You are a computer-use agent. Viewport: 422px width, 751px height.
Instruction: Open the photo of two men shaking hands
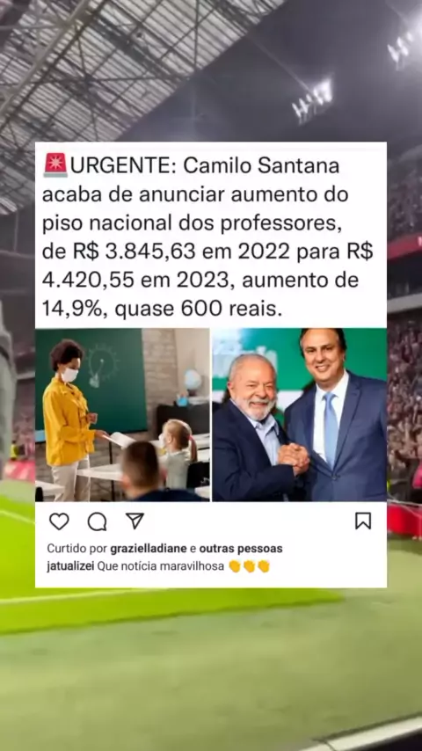(300, 415)
